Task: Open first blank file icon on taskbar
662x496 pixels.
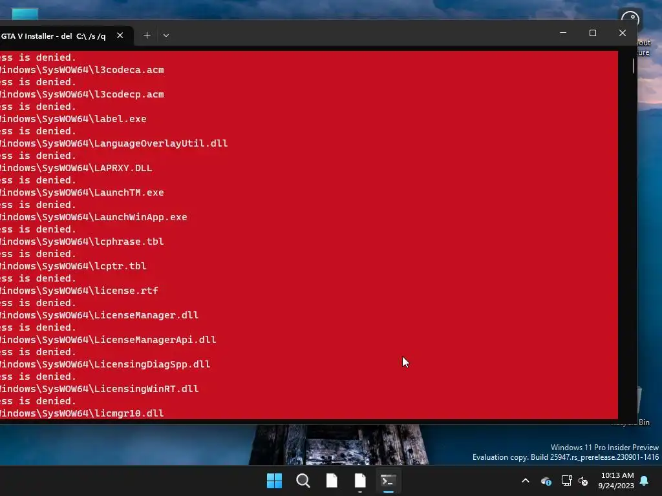Action: pyautogui.click(x=332, y=480)
